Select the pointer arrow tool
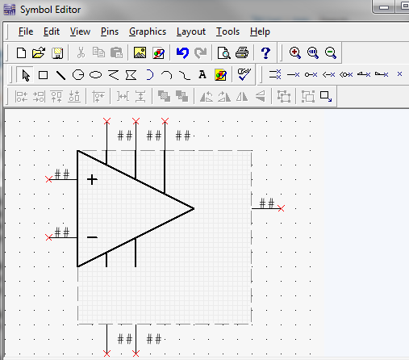 tap(25, 75)
